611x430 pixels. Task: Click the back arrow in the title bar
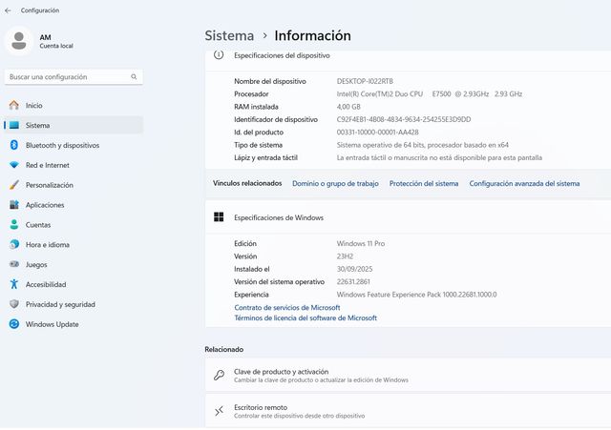10,10
